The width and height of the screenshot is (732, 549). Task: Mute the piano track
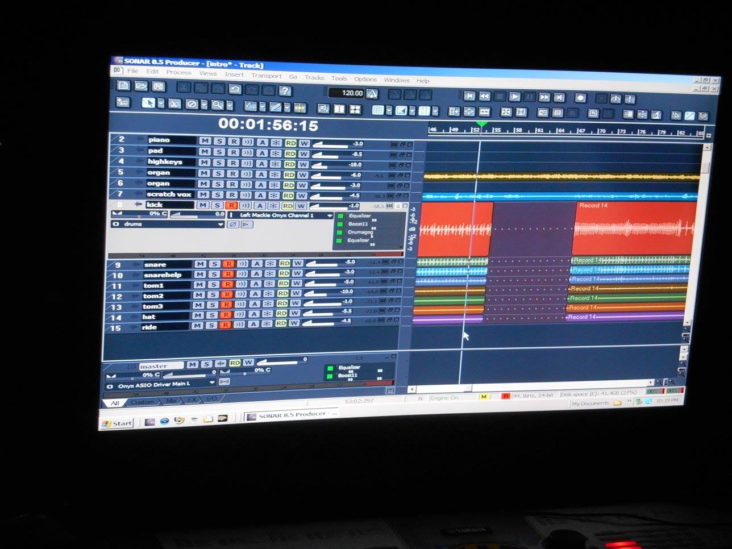tap(205, 141)
